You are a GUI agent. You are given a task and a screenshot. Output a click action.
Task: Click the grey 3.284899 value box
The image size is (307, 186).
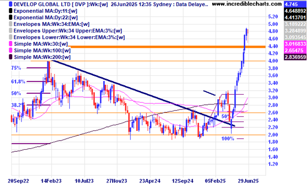point(295,31)
